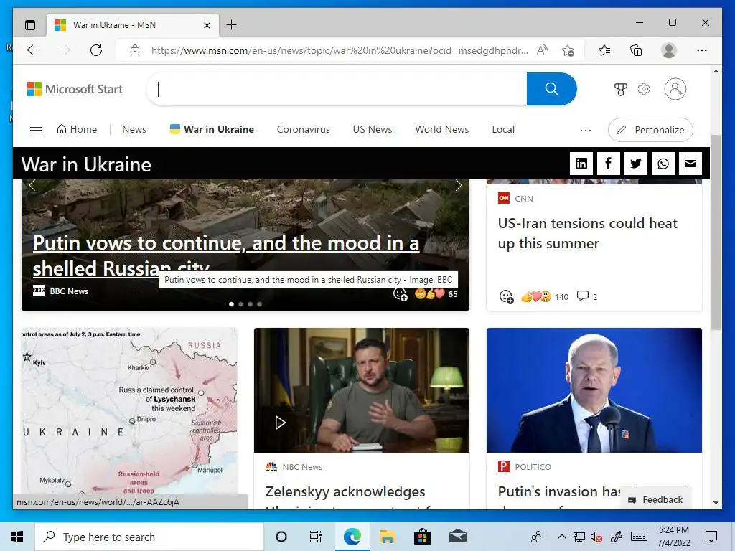735x551 pixels.
Task: Open Edge Settings and more menu
Action: 702,50
